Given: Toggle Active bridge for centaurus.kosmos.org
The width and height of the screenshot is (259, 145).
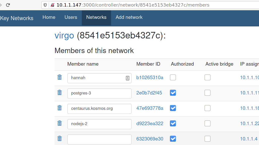Looking at the screenshot, I should click(208, 108).
